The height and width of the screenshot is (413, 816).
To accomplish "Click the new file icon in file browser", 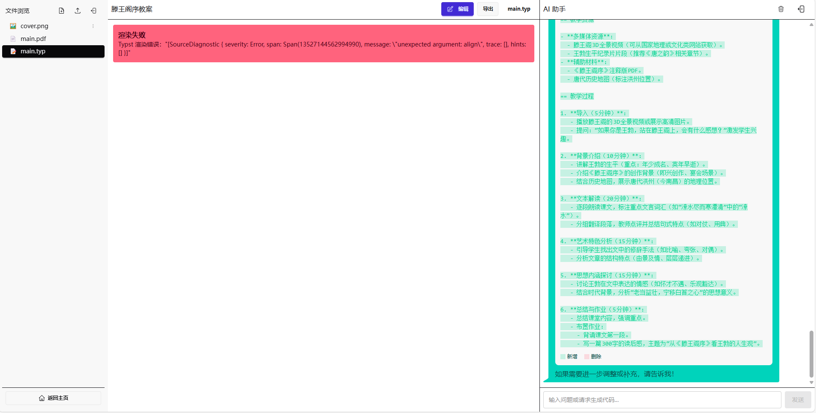I will [61, 11].
